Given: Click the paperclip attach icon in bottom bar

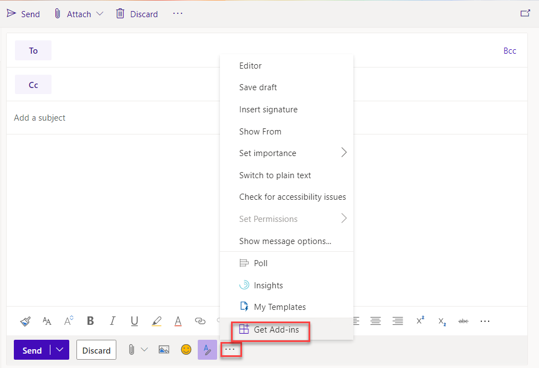Looking at the screenshot, I should (x=132, y=350).
